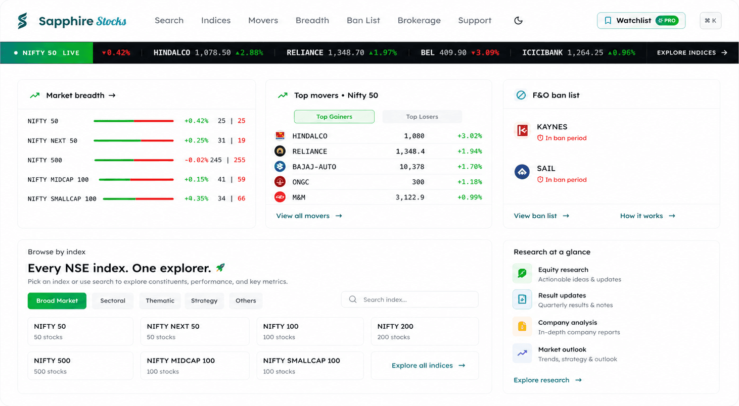Click the Company analysis yellow icon

(x=522, y=327)
